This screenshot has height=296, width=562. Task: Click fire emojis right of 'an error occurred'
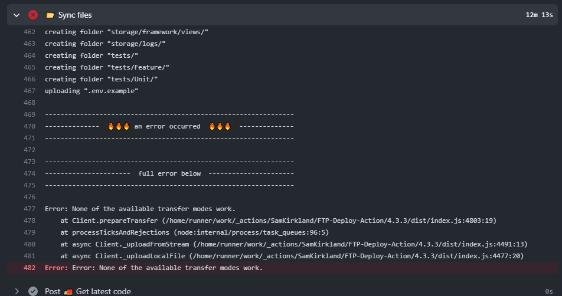[219, 126]
